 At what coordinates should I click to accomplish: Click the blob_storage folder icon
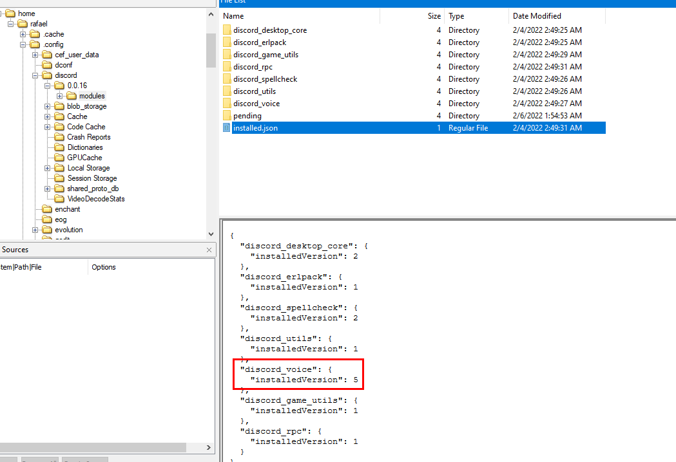pyautogui.click(x=59, y=106)
